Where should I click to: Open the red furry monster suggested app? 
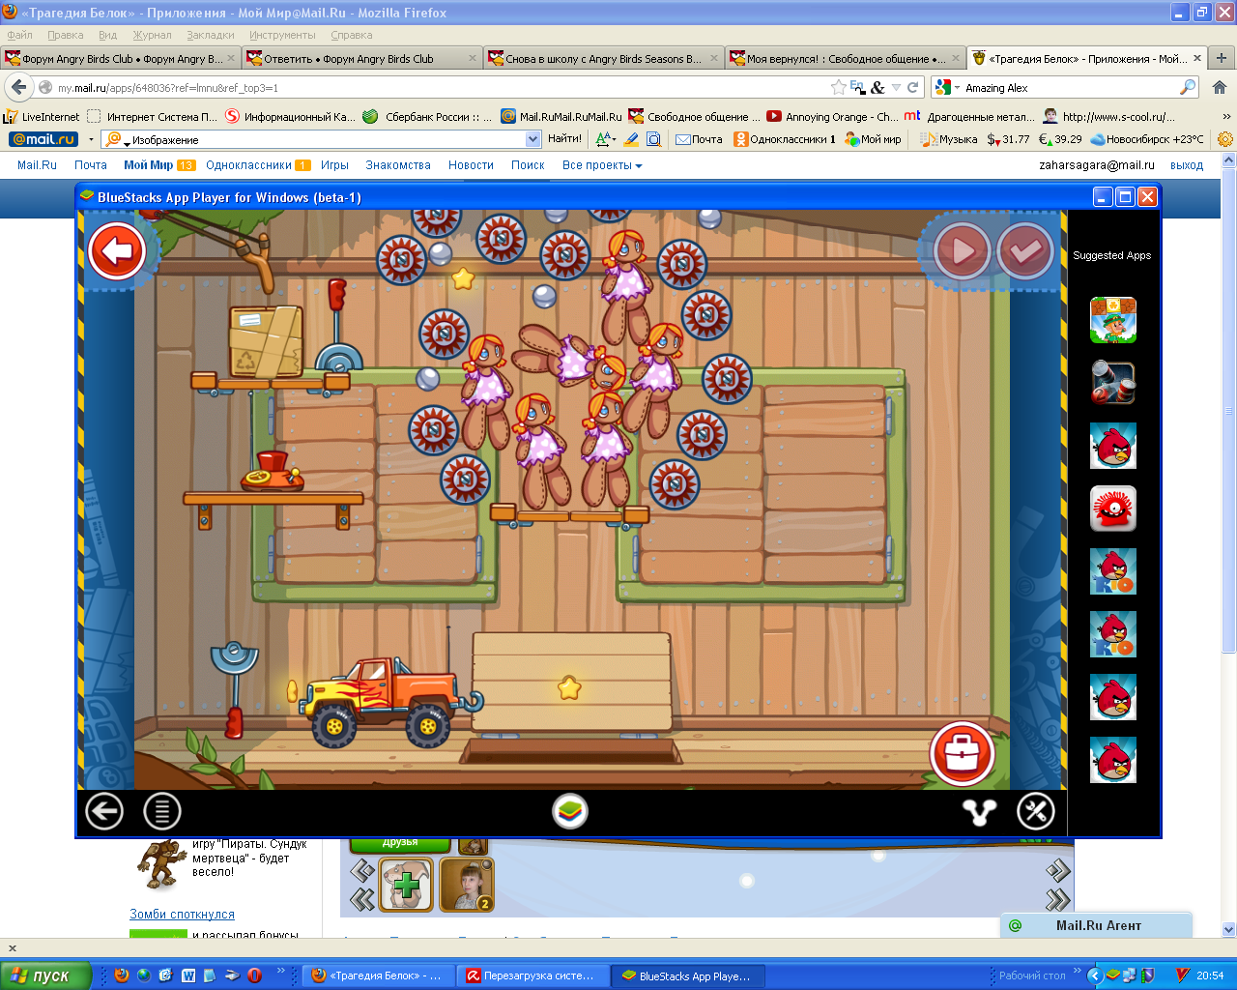tap(1113, 509)
